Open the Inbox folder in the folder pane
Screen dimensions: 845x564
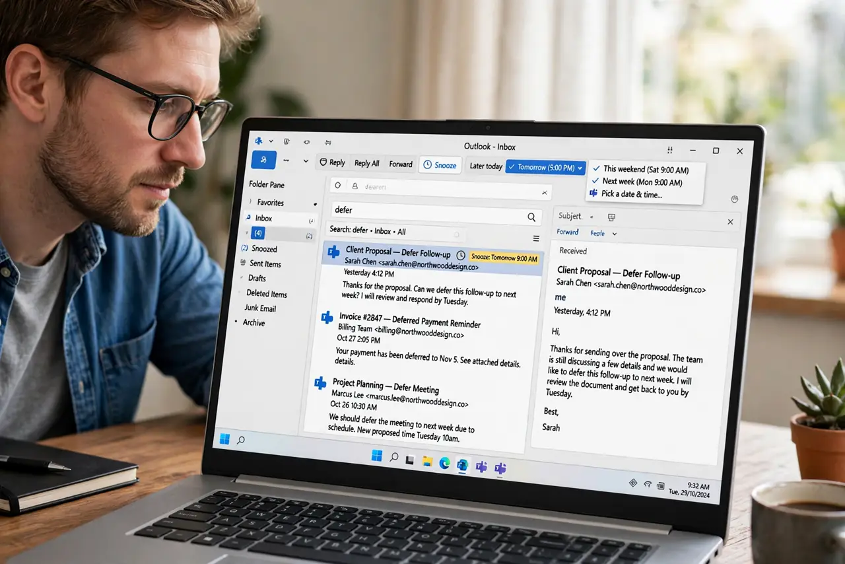pyautogui.click(x=279, y=219)
